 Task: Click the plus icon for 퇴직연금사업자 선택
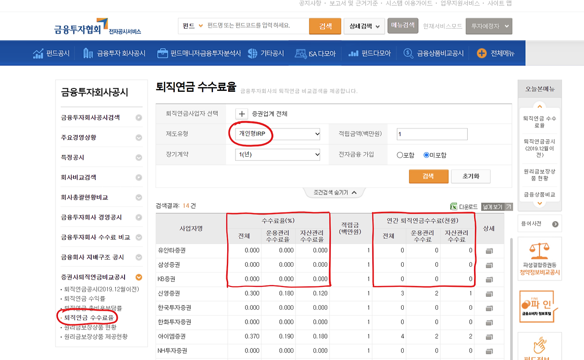coord(242,114)
